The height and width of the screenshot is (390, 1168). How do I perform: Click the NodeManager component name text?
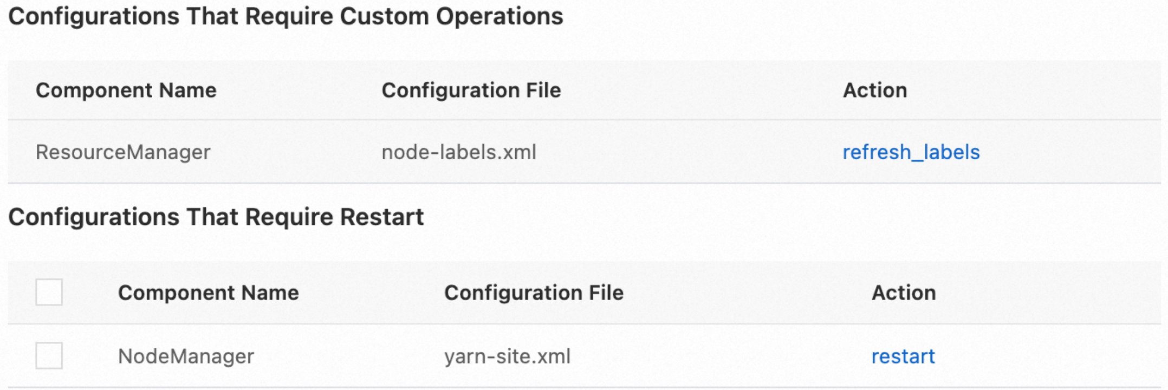pyautogui.click(x=186, y=356)
